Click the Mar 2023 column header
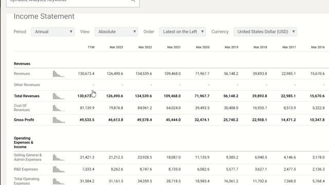Viewport: 329px width, 185px height. (116, 47)
